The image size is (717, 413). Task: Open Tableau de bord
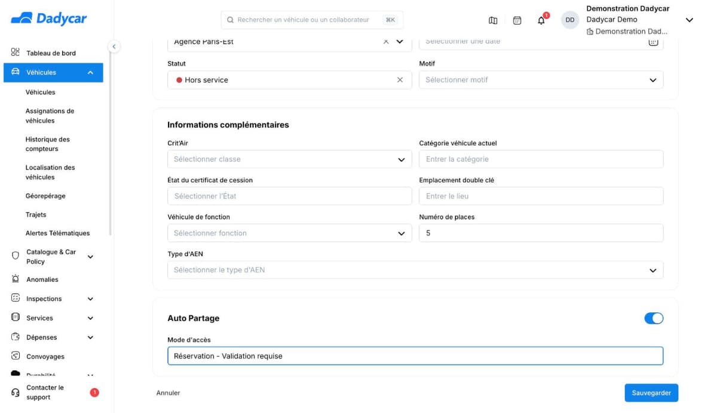click(x=51, y=53)
